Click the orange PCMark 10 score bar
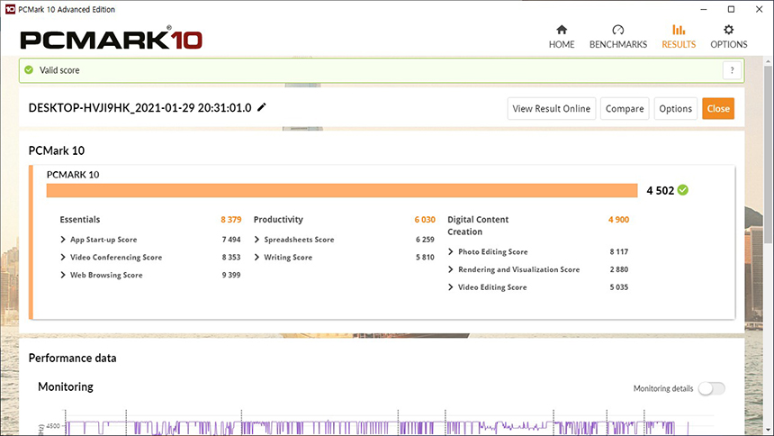The image size is (774, 436). click(342, 191)
